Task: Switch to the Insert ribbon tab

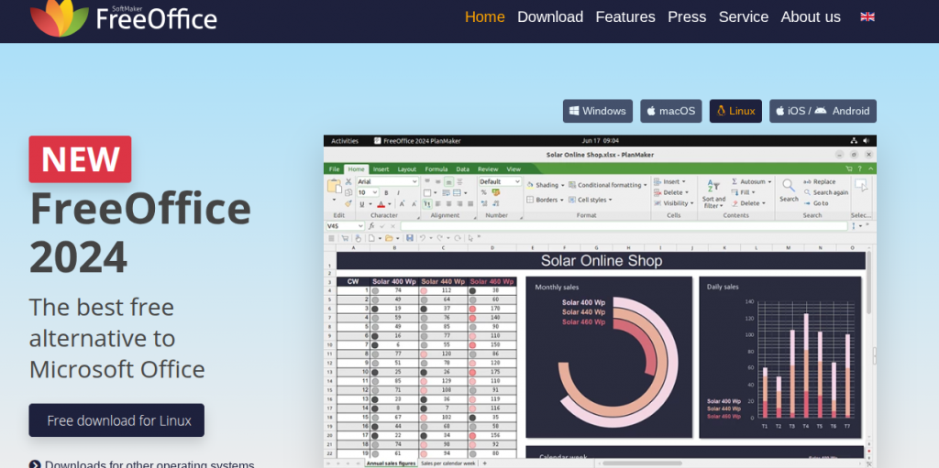Action: [381, 169]
